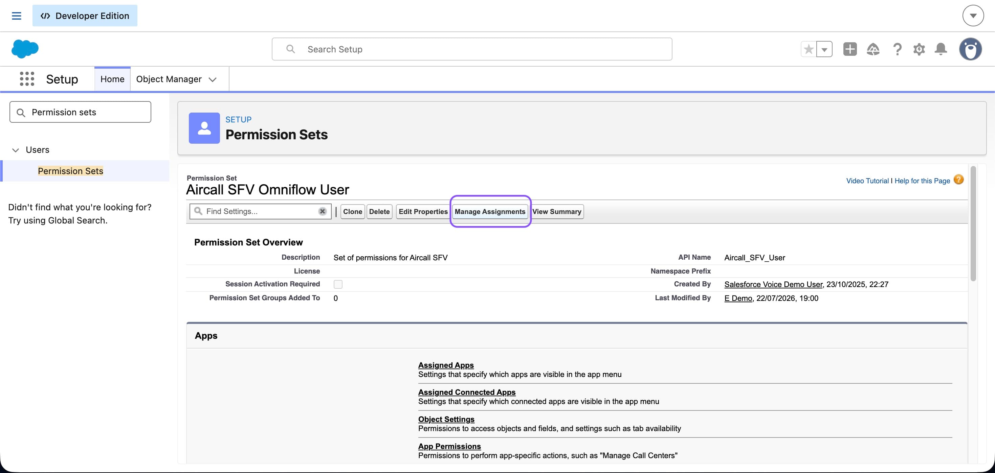Open the App Permissions link

click(x=449, y=446)
